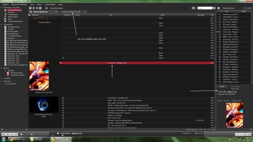This screenshot has width=253, height=142.
Task: Open the Beheer menu
Action: [x=40, y=4]
